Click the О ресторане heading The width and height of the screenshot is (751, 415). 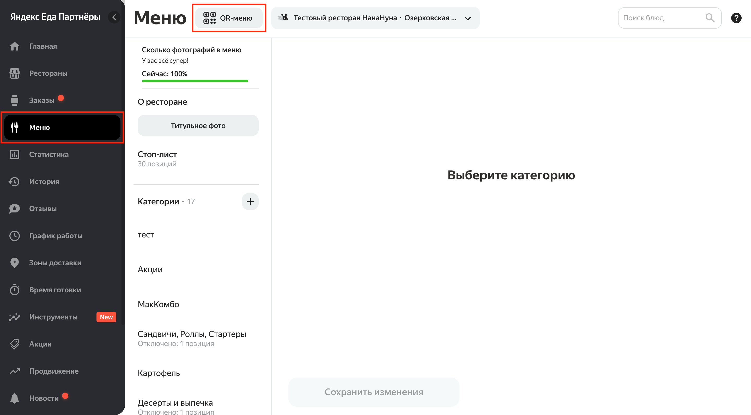click(x=162, y=102)
